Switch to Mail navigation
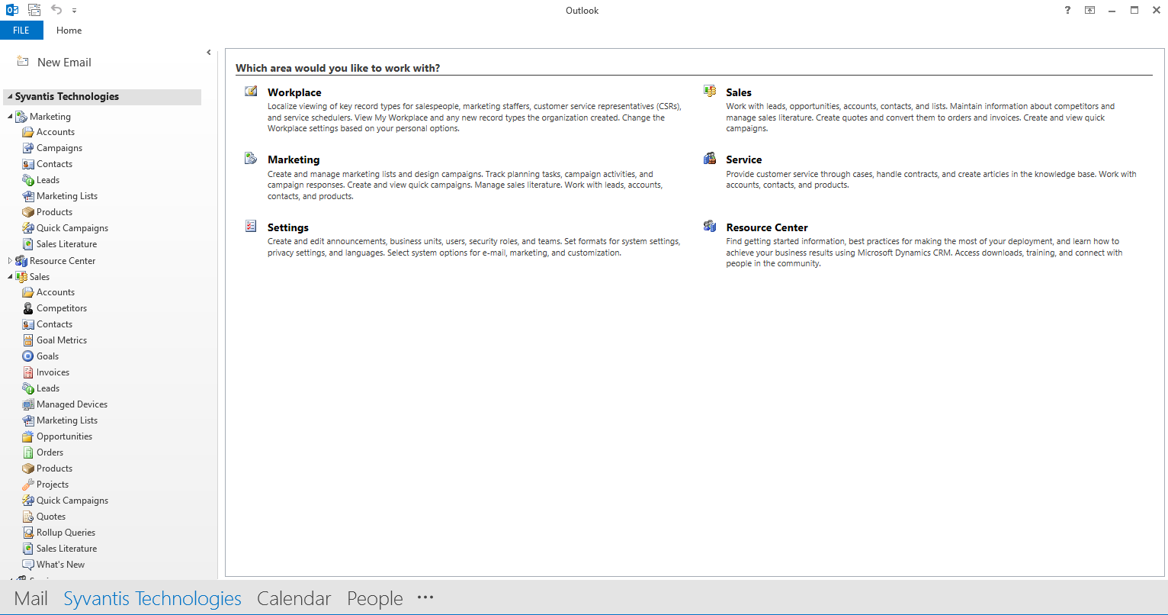The height and width of the screenshot is (615, 1168). point(30,599)
